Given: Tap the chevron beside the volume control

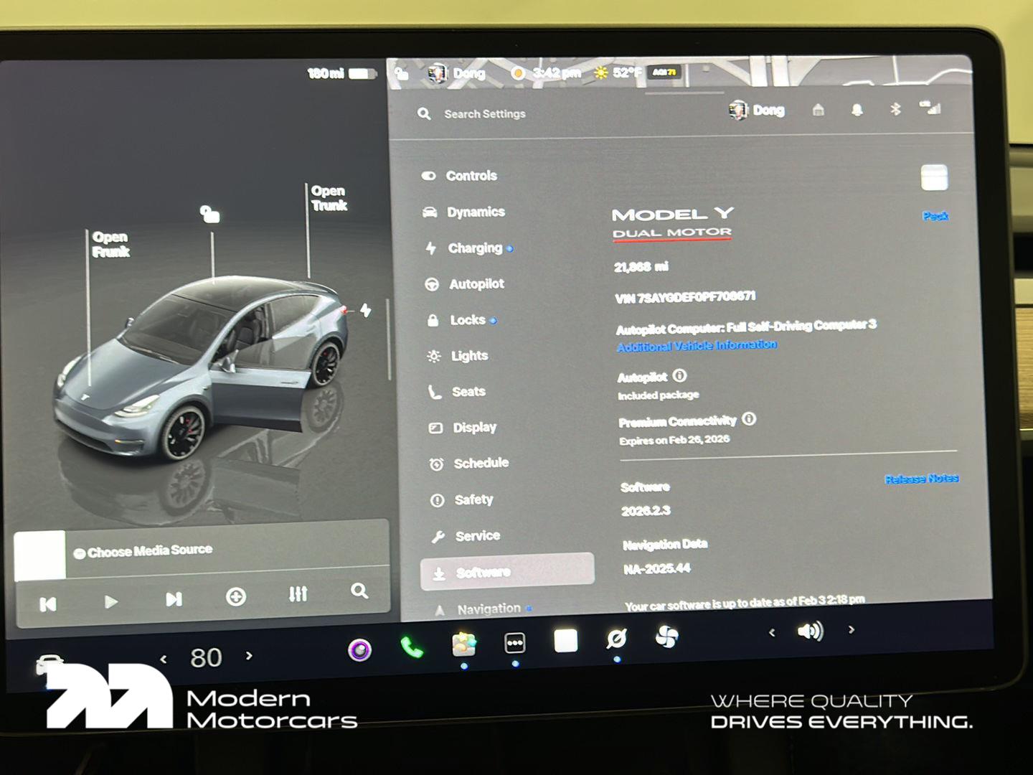Looking at the screenshot, I should 852,630.
